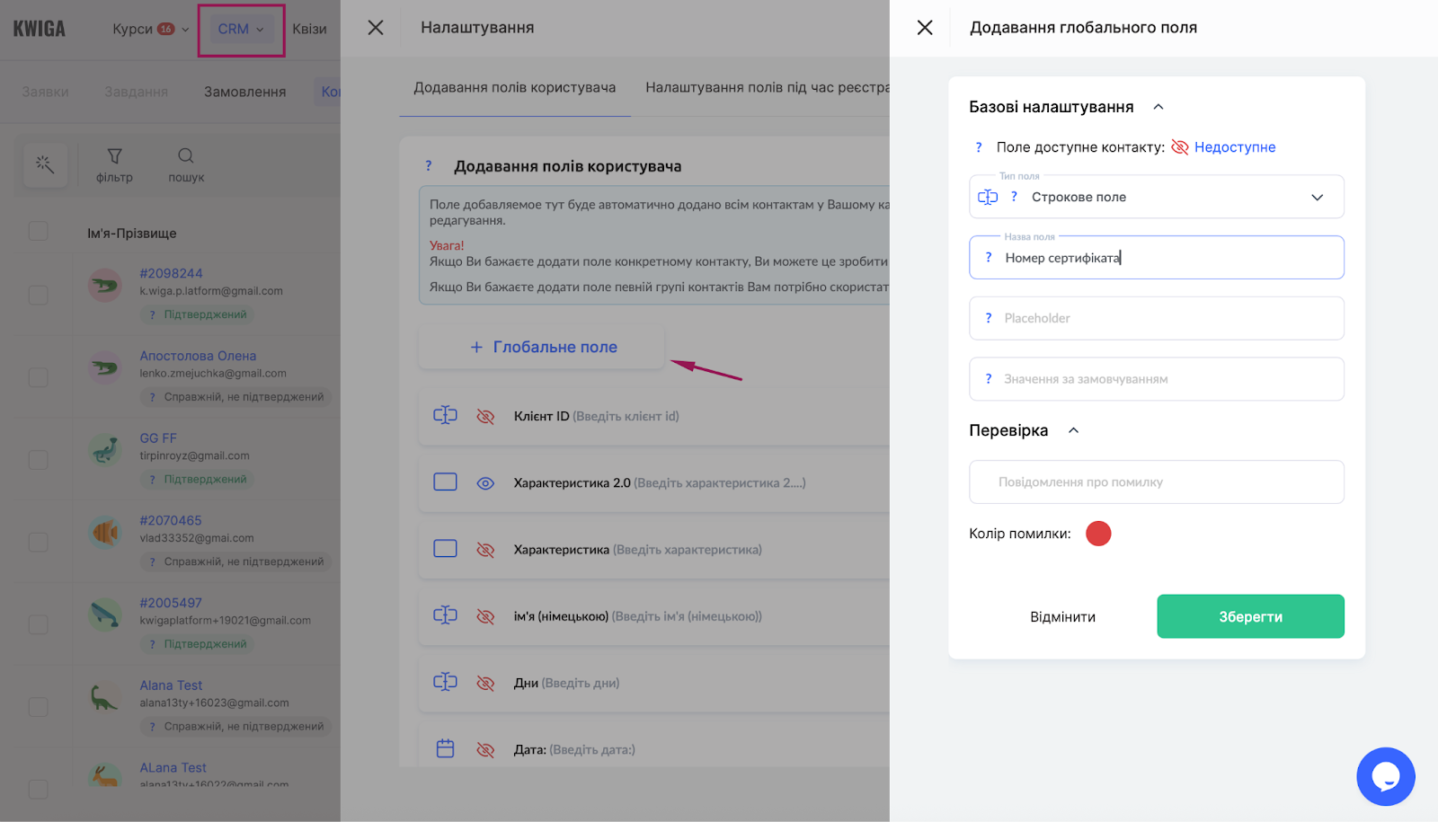Open the CRM menu
The image size is (1438, 822).
pos(241,29)
